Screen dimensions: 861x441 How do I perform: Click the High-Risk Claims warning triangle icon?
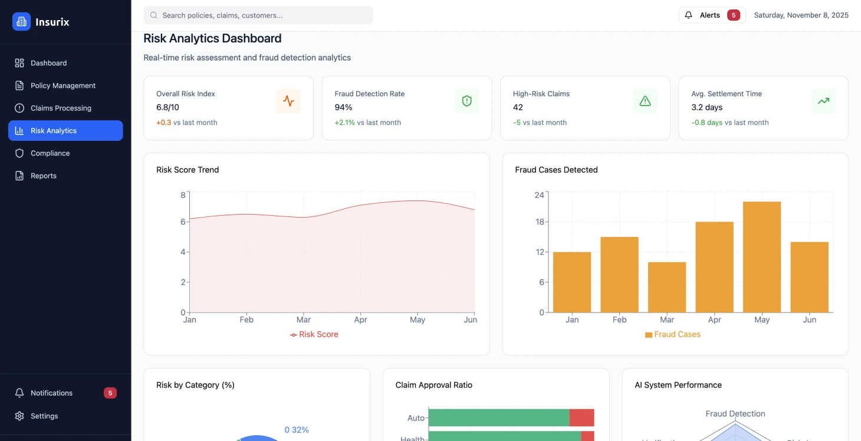(x=645, y=101)
